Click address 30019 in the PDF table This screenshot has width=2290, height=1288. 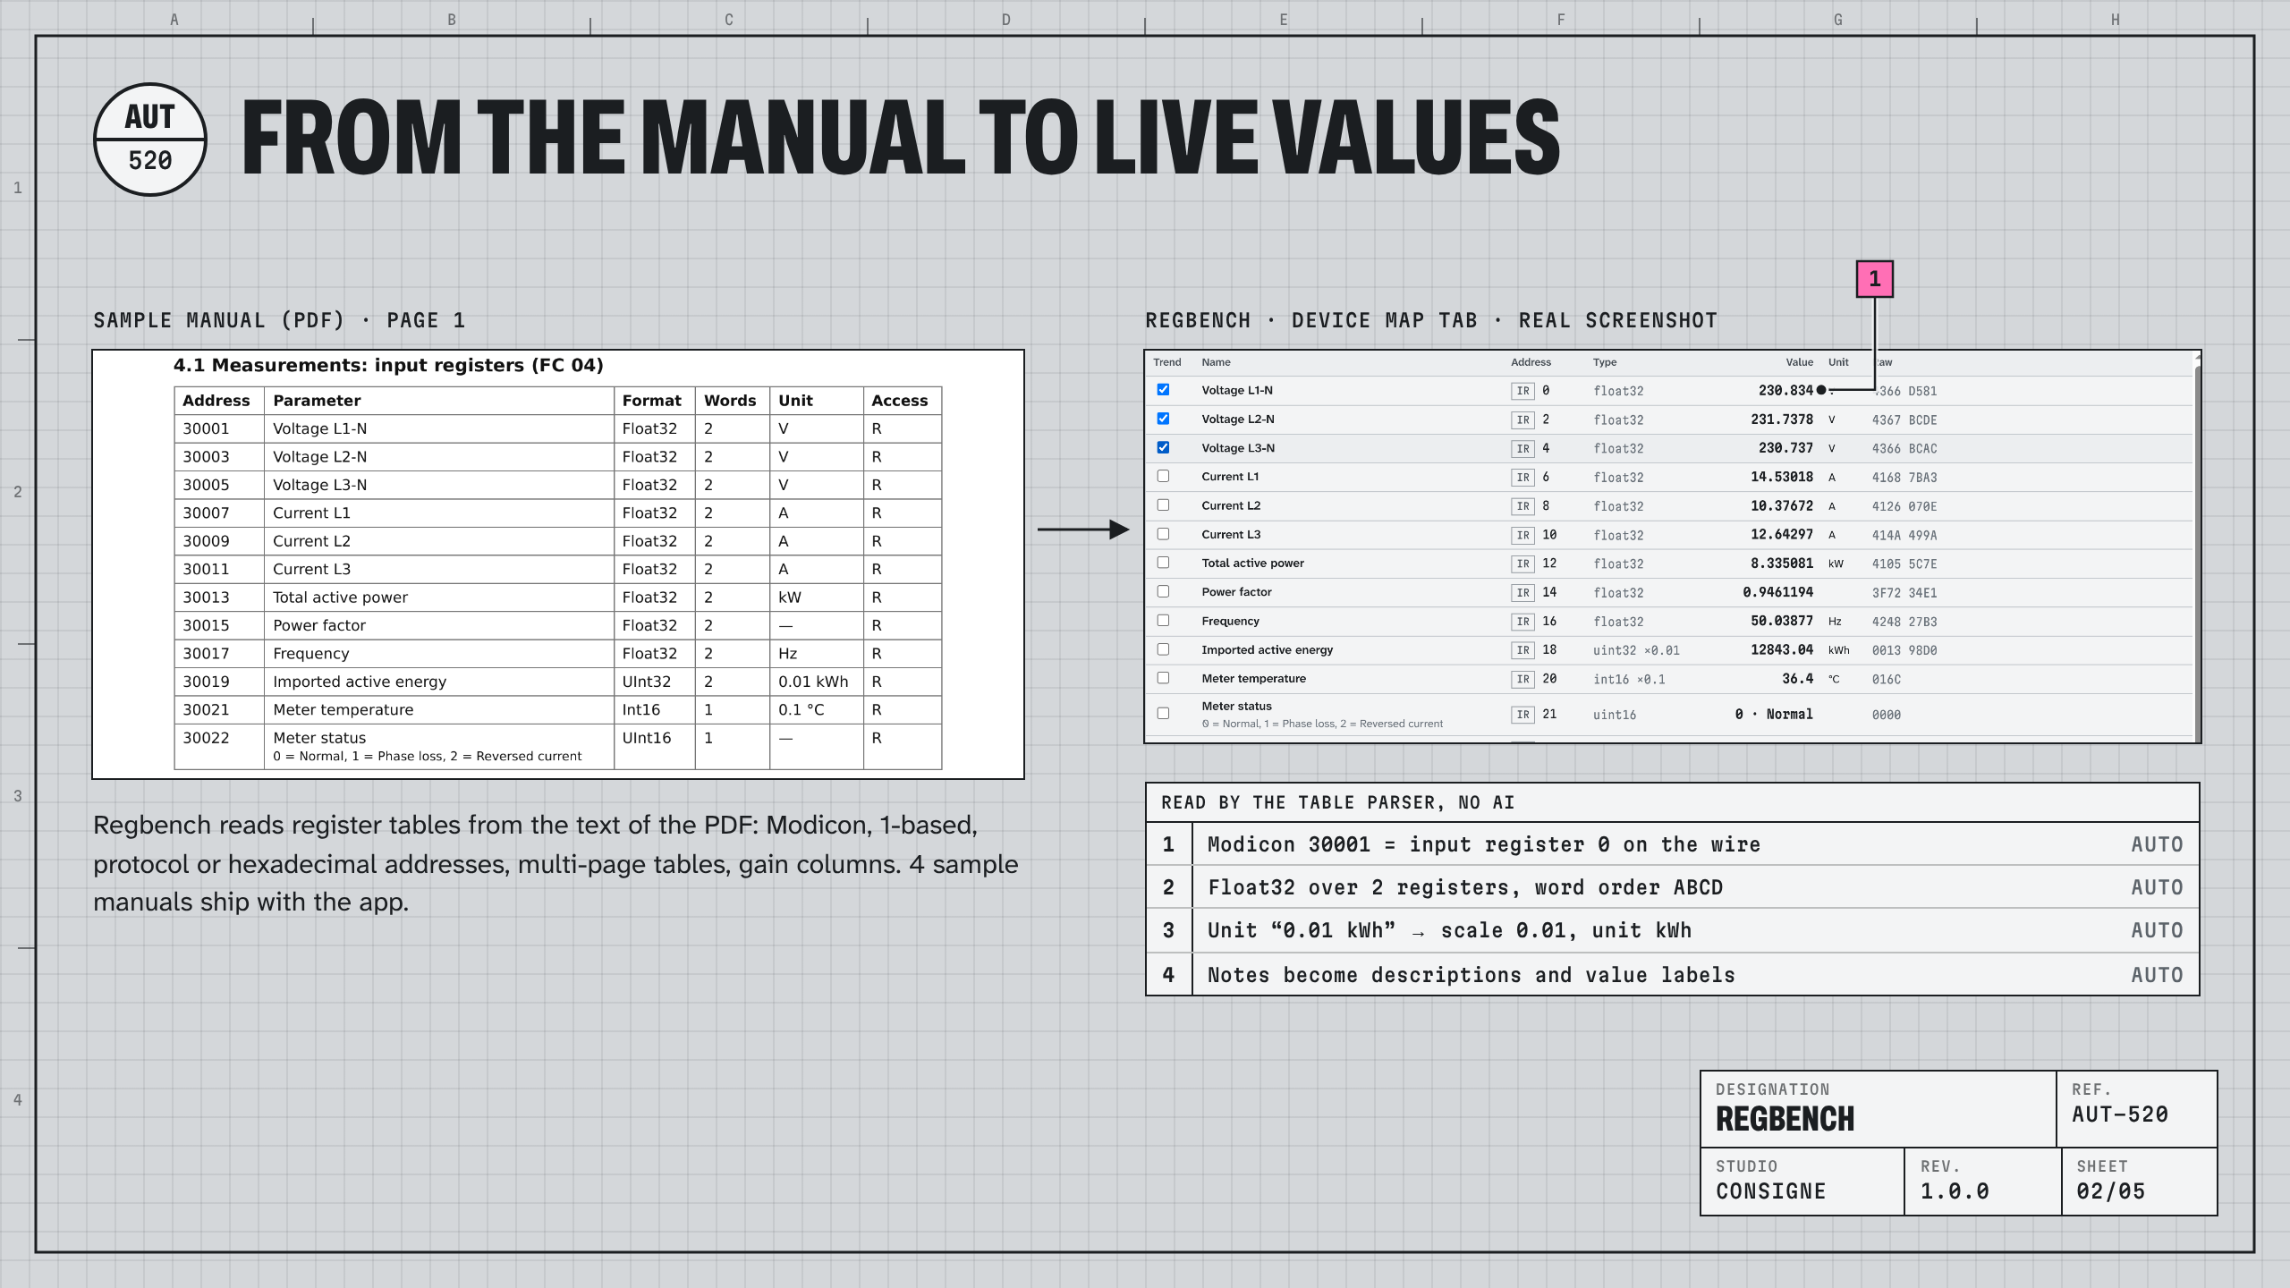pos(206,682)
